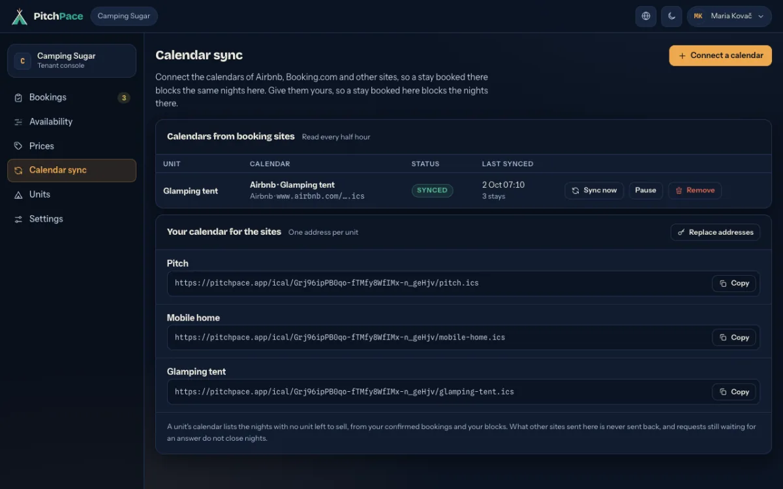Viewport: 783px width, 489px height.
Task: Click the SYNCED status badge
Action: (x=432, y=190)
